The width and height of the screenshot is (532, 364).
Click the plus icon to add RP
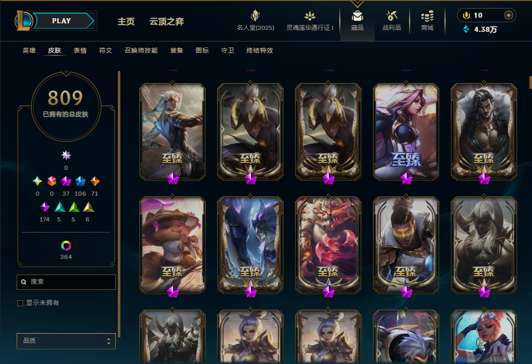point(508,15)
